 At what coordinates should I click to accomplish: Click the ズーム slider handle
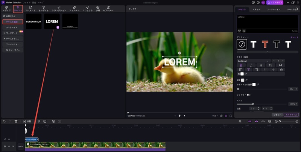253,104
